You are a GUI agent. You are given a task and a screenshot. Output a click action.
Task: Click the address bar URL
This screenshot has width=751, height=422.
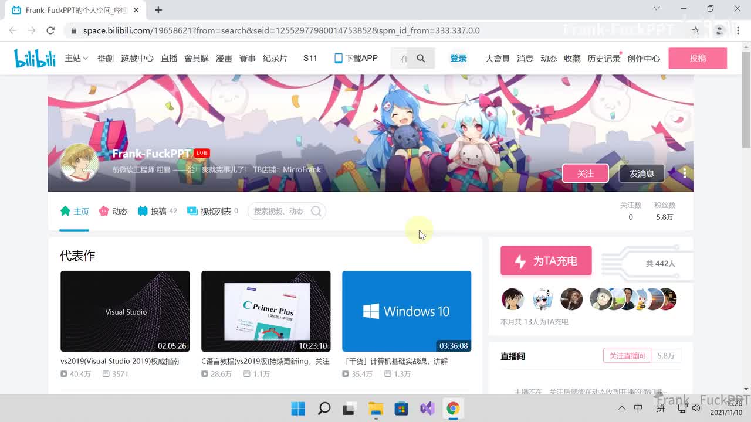(x=281, y=30)
